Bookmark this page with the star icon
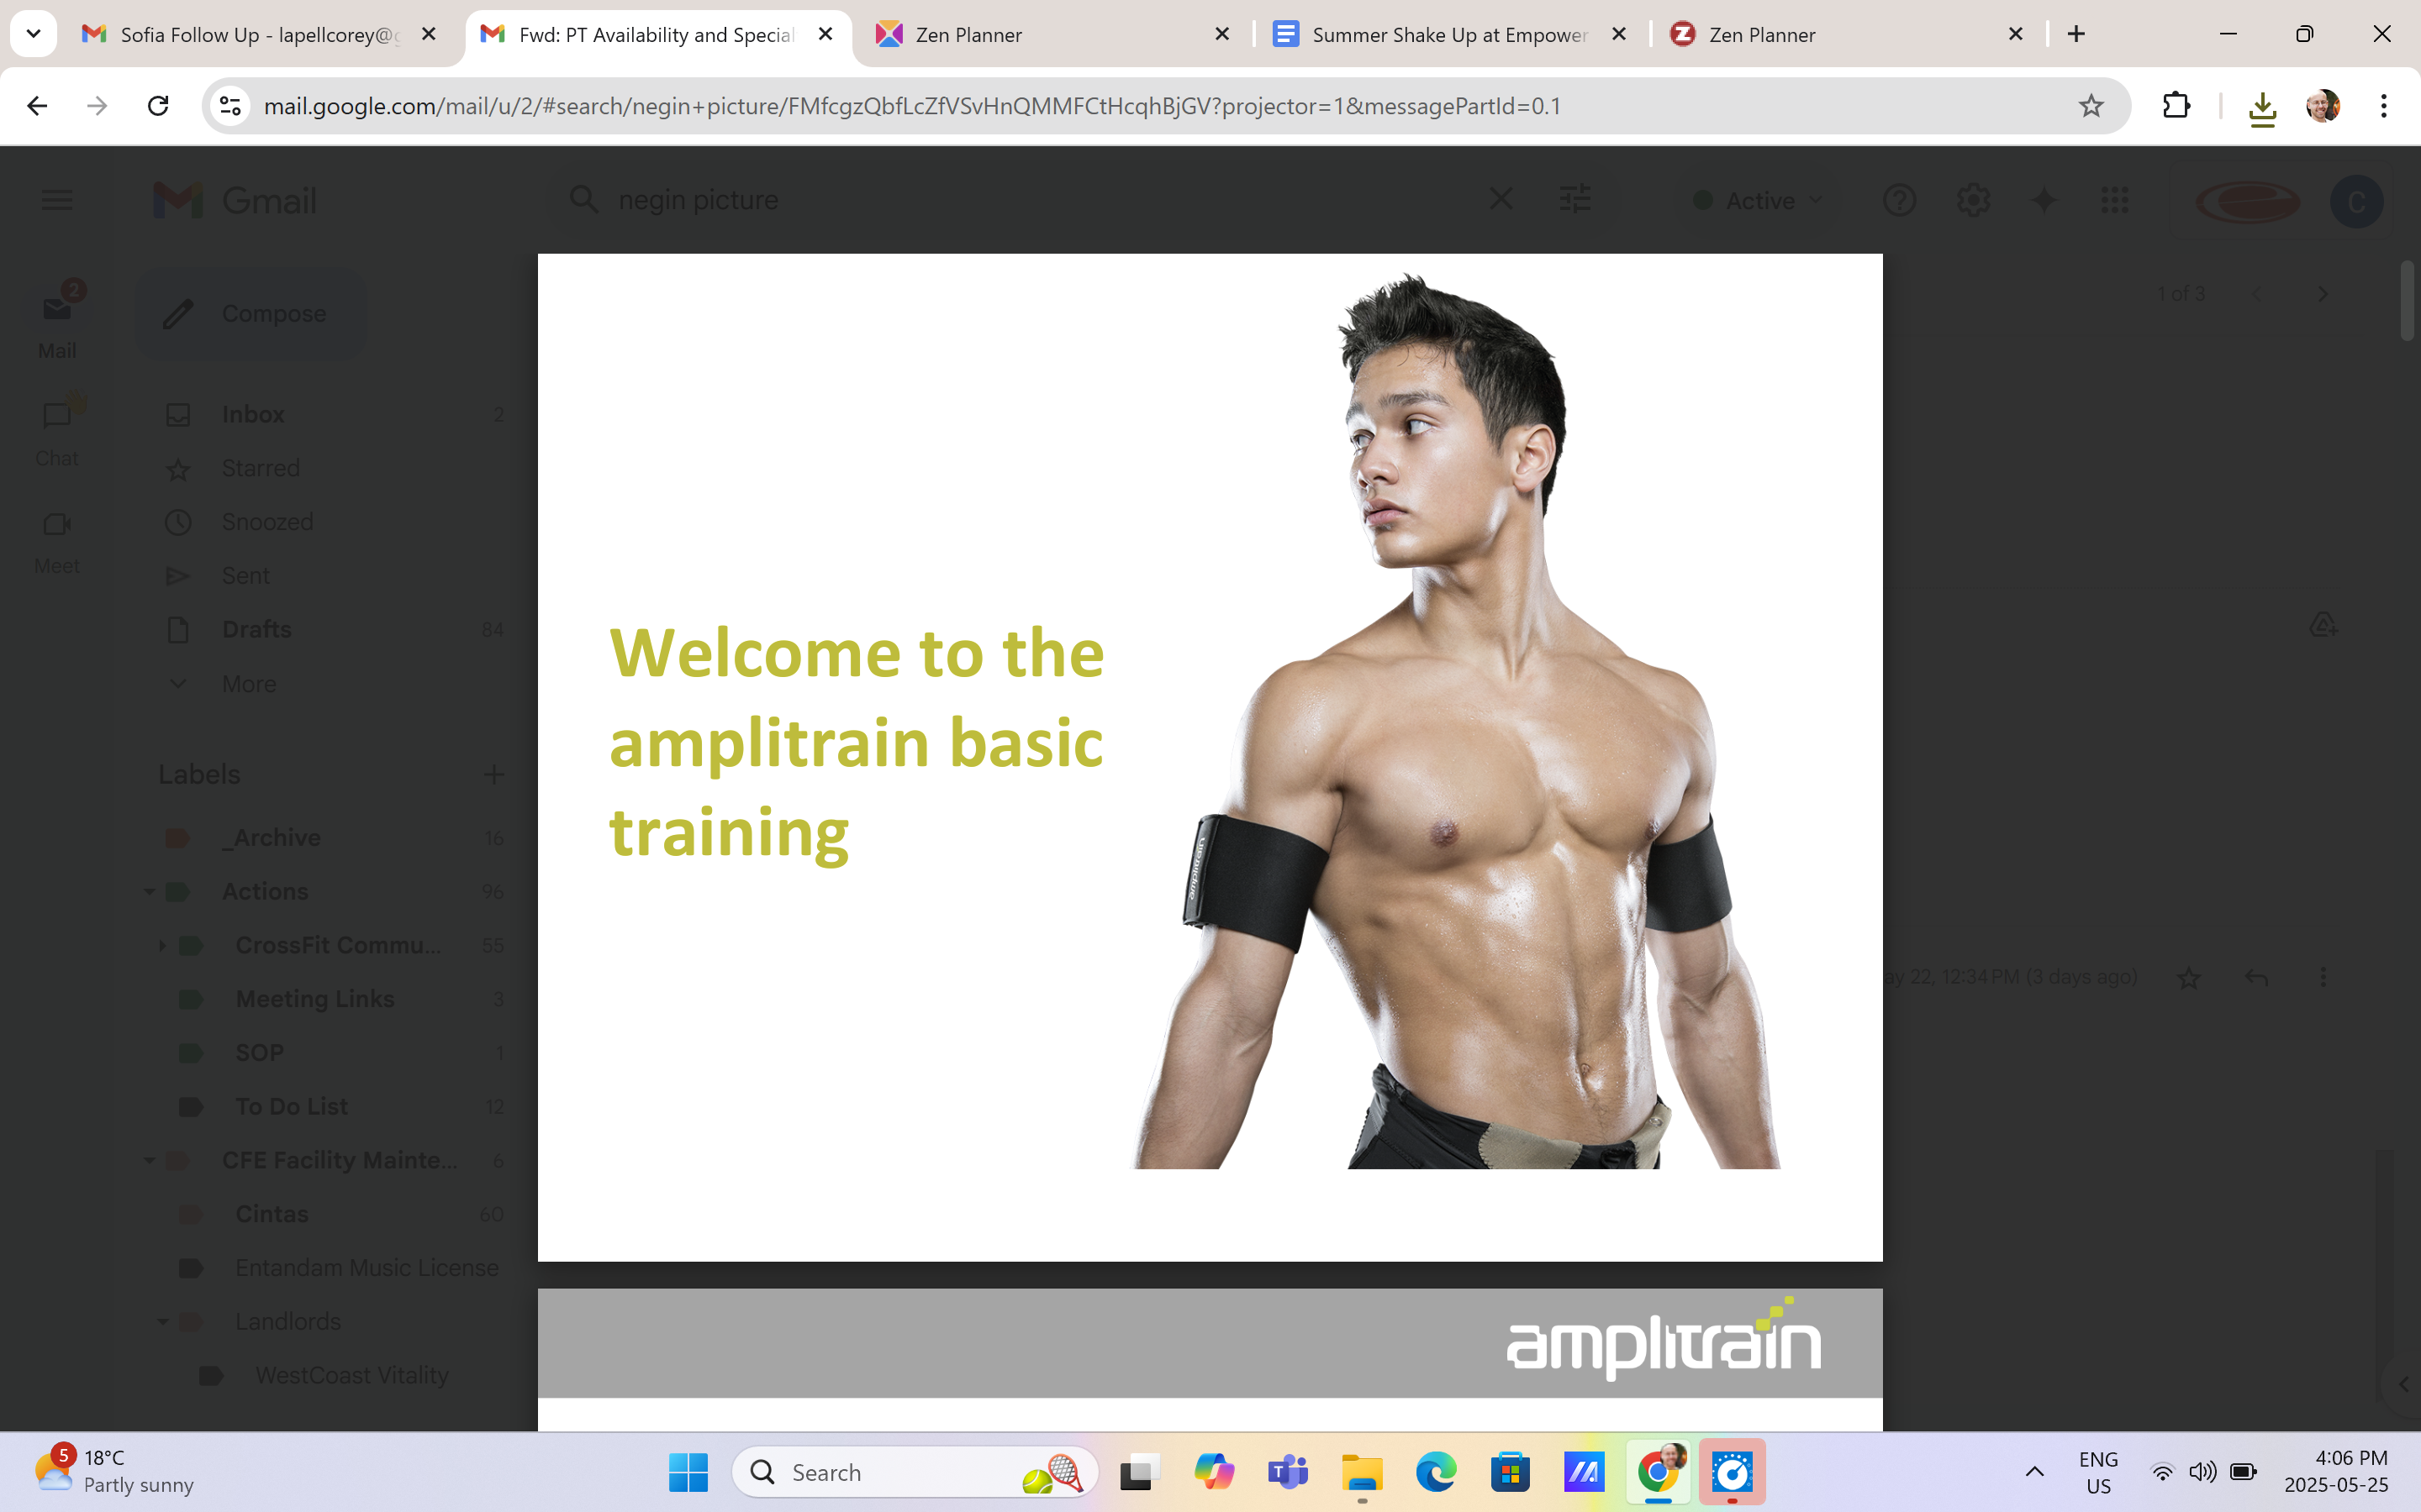This screenshot has height=1512, width=2421. pyautogui.click(x=2091, y=106)
